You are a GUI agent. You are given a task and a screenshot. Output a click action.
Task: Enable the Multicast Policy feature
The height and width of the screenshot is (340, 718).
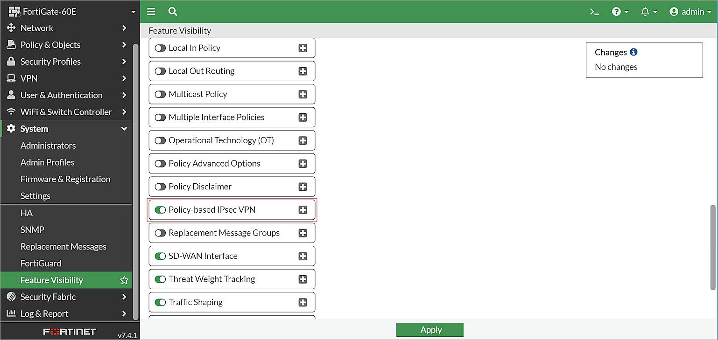pos(160,94)
